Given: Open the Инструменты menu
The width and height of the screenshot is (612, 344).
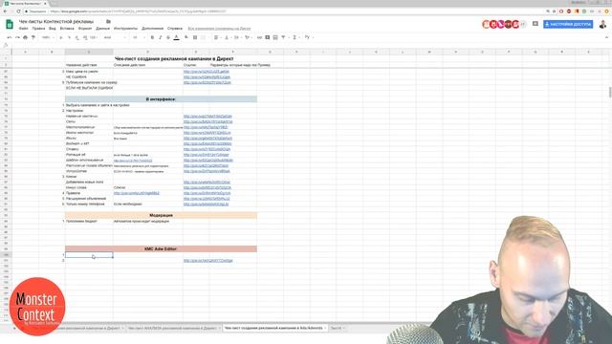Looking at the screenshot, I should 125,29.
